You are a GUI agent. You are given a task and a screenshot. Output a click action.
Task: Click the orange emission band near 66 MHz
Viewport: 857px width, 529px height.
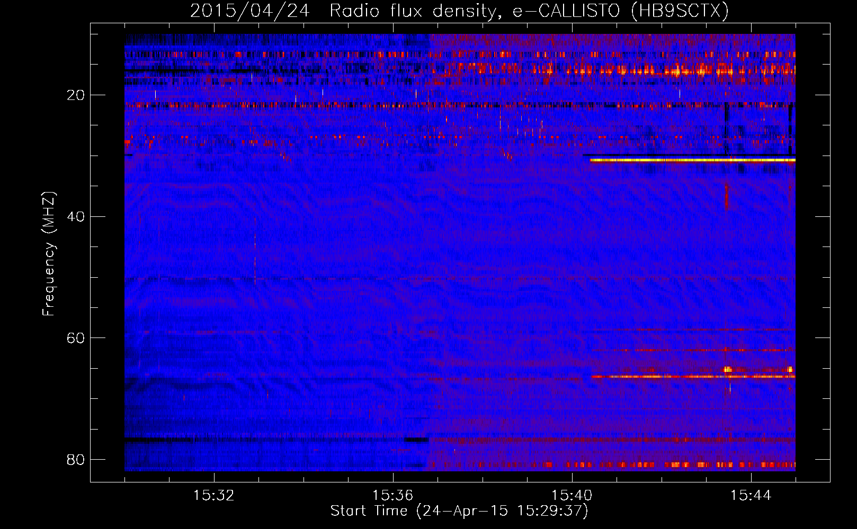pos(693,377)
